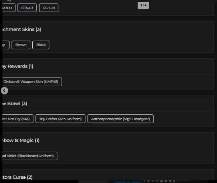Click the Attachment Skins (3) heading
The width and height of the screenshot is (217, 183).
coord(22,29)
